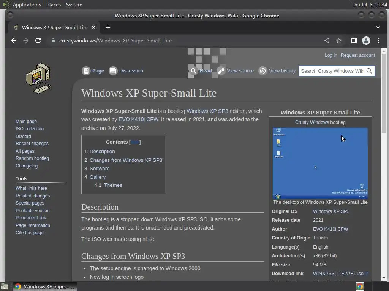Image resolution: width=389 pixels, height=291 pixels.
Task: Open Related changes
Action: point(33,196)
